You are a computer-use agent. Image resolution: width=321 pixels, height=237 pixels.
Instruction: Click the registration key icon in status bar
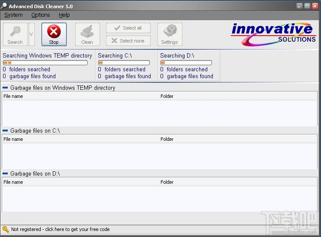pos(6,229)
